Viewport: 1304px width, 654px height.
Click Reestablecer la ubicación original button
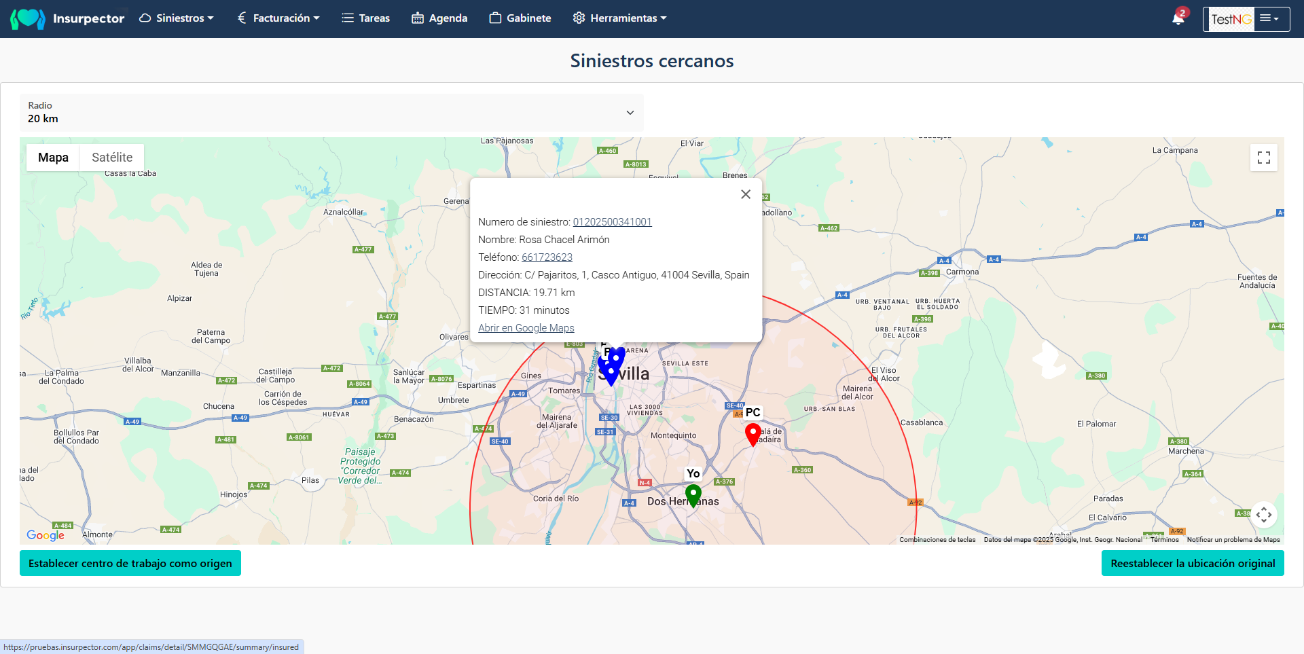[1192, 563]
